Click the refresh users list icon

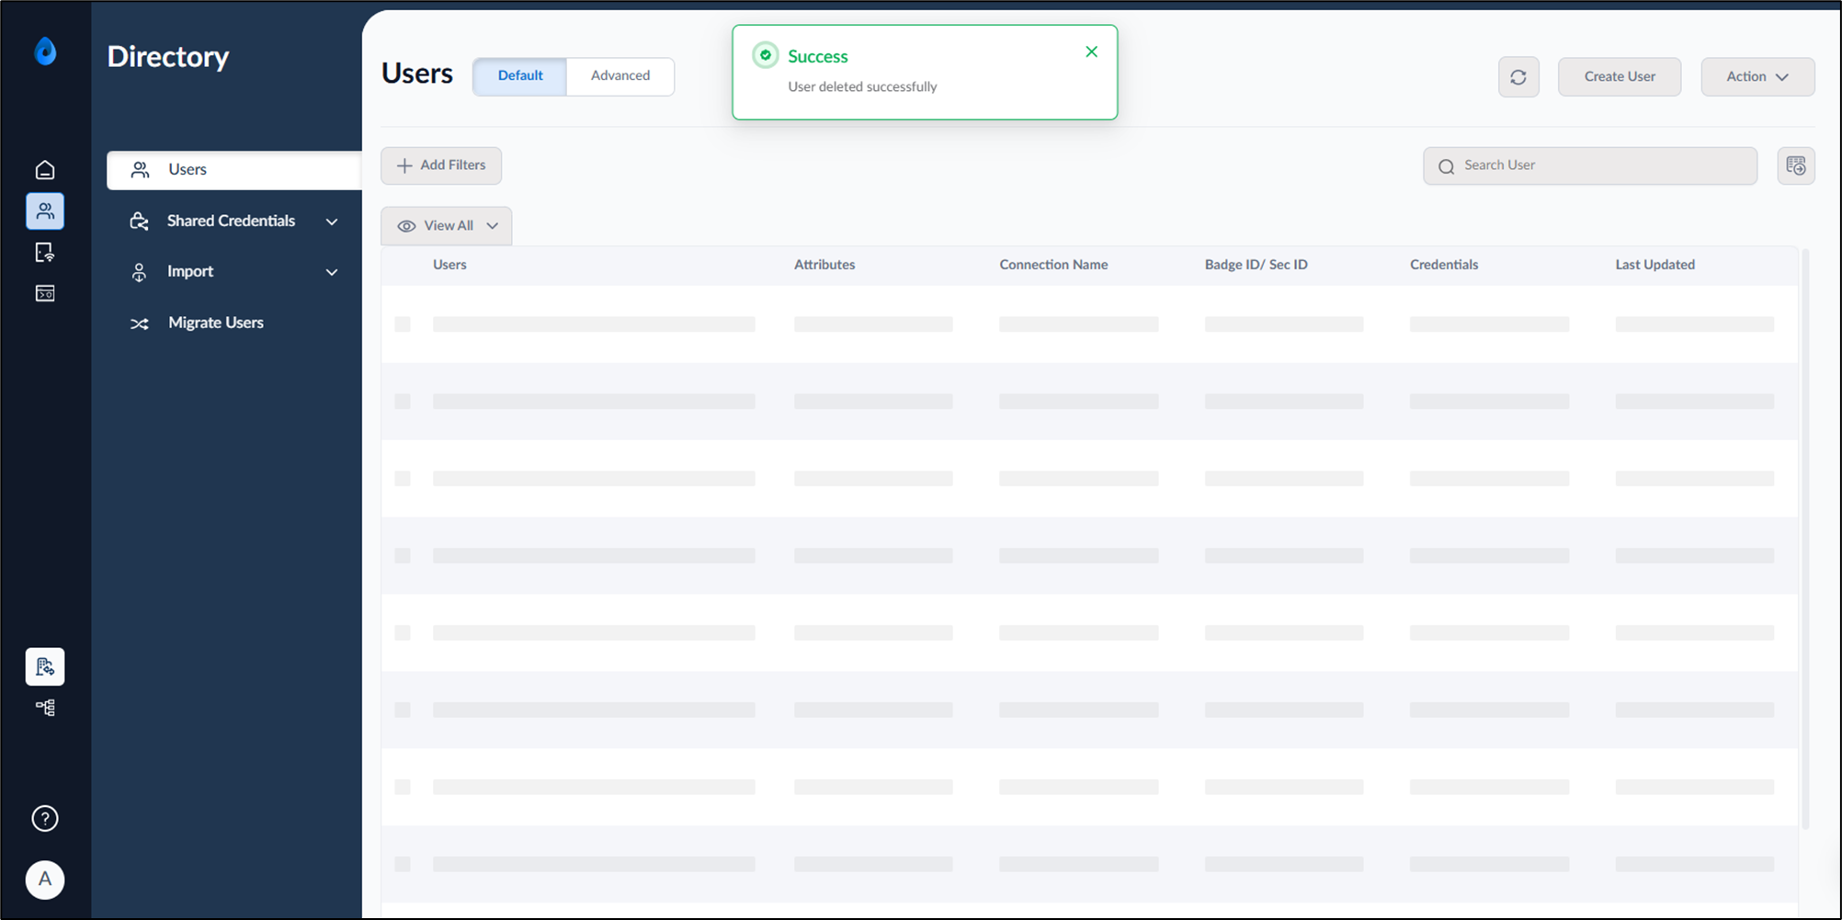1518,77
